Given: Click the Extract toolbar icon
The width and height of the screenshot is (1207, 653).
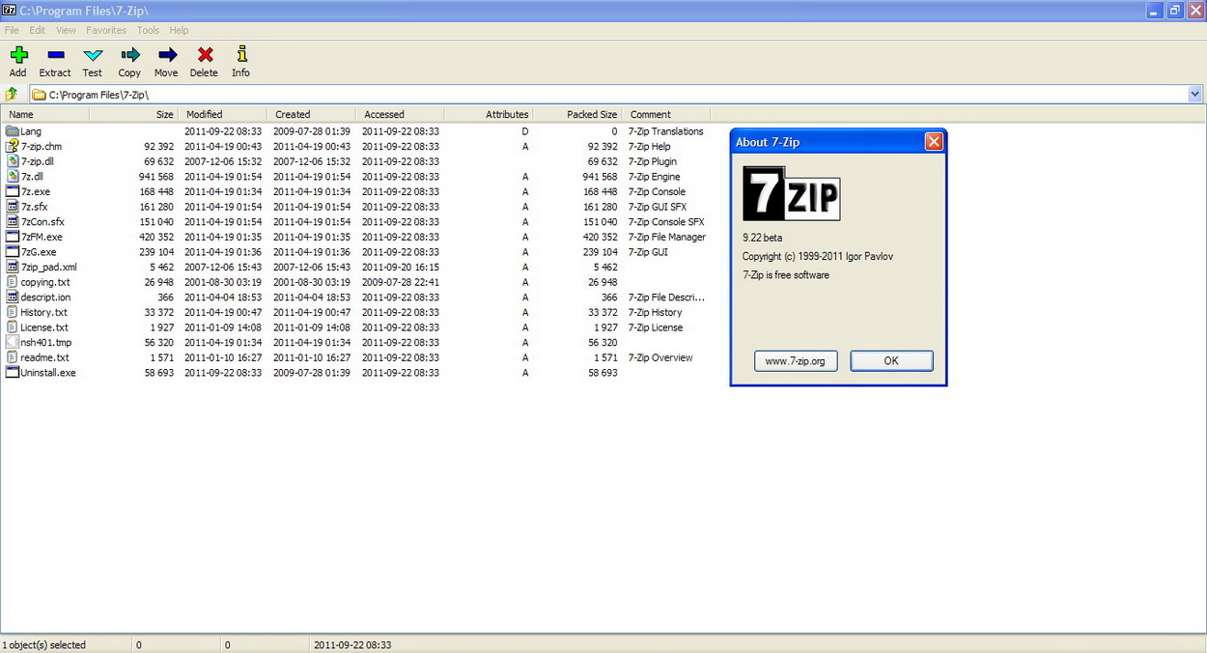Looking at the screenshot, I should (x=55, y=56).
